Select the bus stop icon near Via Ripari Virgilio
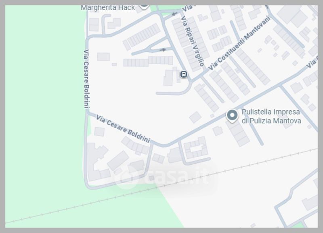Screen dimensions: 323x233 pos(184,74)
